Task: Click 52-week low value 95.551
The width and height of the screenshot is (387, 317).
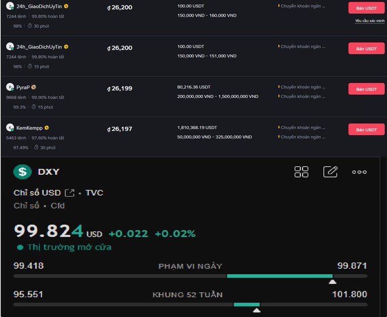Action: [28, 295]
